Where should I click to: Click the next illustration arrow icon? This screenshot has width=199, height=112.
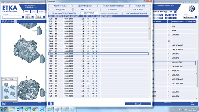pos(175,15)
